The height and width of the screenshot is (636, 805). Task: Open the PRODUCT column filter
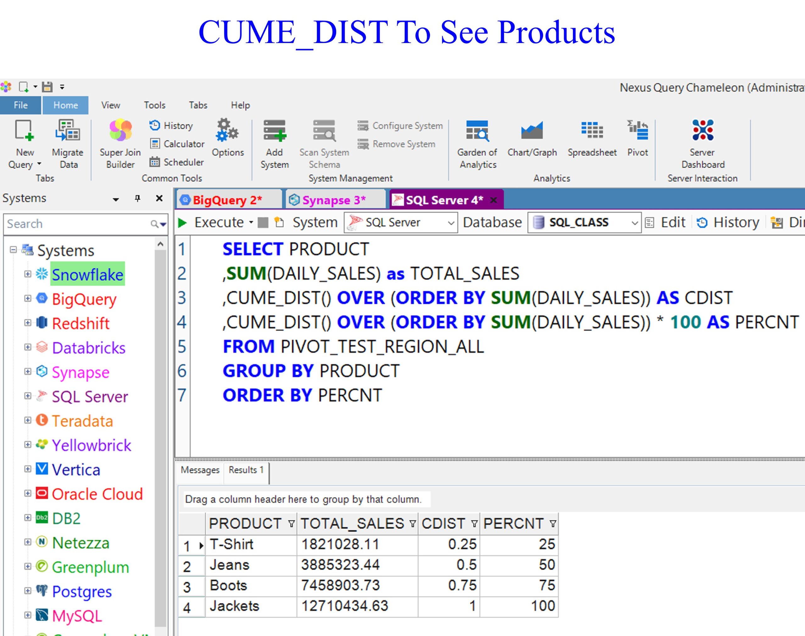[291, 524]
